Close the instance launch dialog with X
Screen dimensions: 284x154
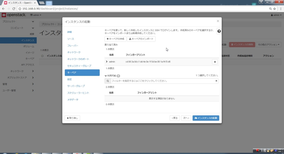(x=218, y=21)
